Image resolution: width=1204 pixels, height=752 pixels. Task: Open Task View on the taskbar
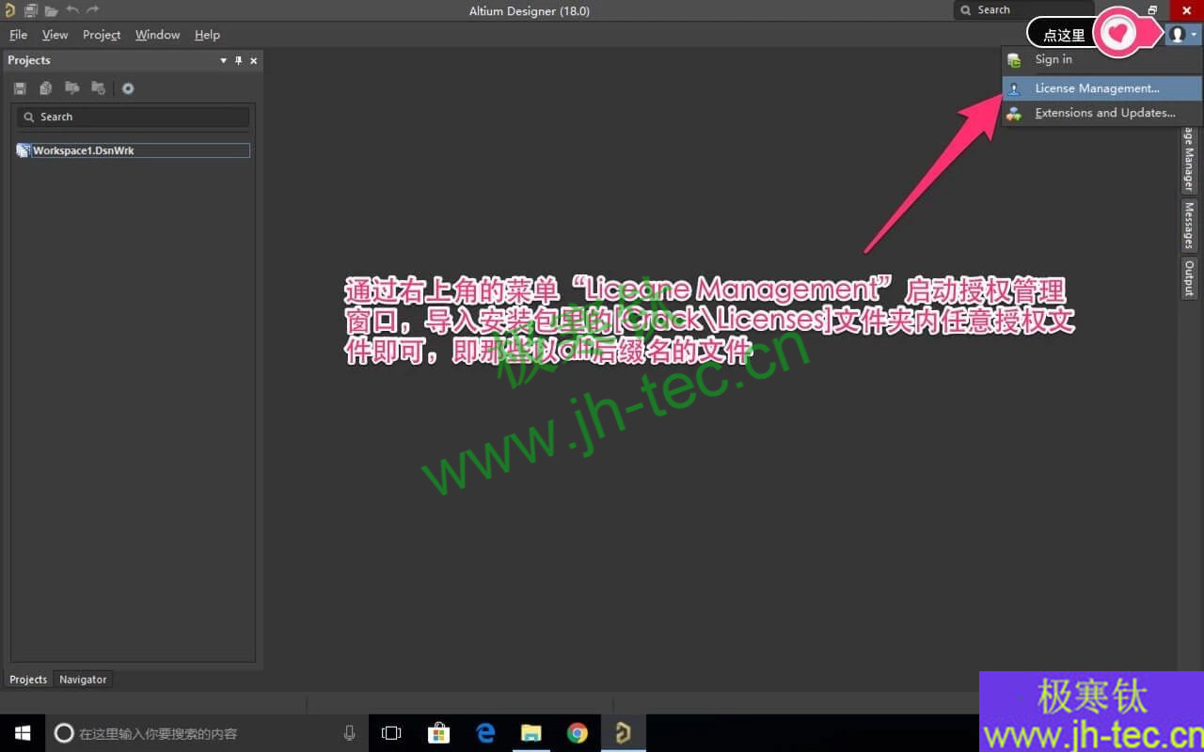[391, 733]
